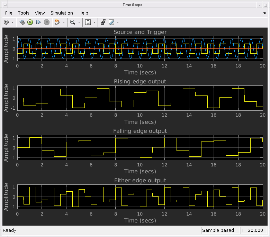Click the Highlight Simulink Block icon
The width and height of the screenshot is (270, 237).
click(57, 22)
